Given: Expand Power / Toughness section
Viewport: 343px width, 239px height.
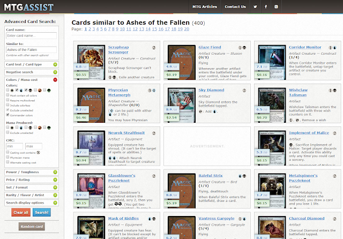Looking at the screenshot, I should (x=32, y=172).
